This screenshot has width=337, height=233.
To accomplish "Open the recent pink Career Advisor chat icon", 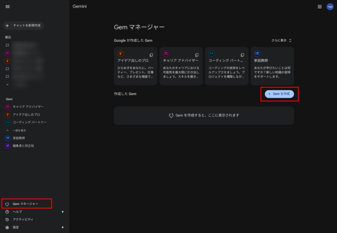I will click(7, 53).
